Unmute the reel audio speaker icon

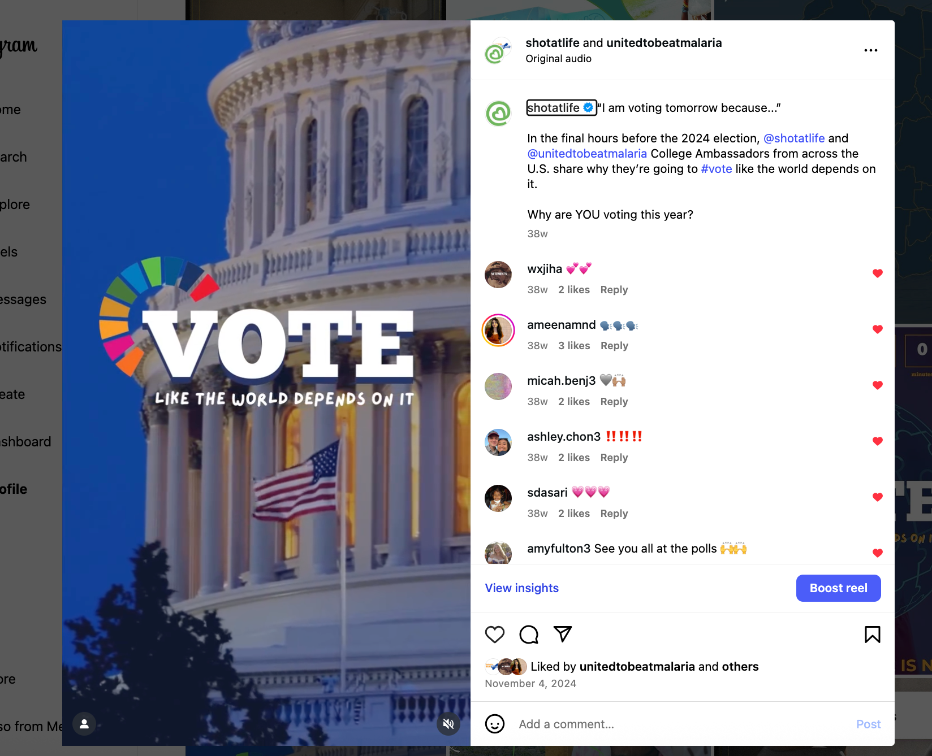click(448, 724)
